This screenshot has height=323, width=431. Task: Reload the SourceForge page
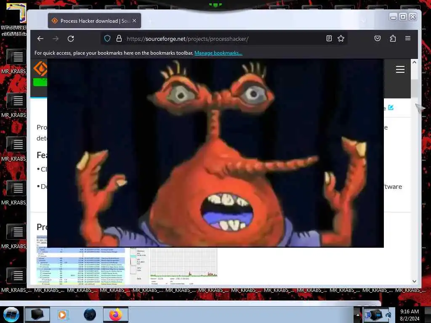point(71,39)
